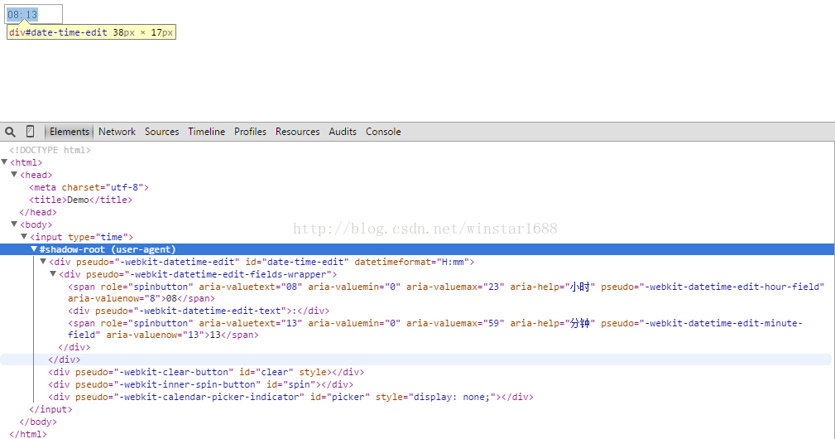Screen dimensions: 835x439
Task: Select the closing </body> tag line
Action: click(x=38, y=422)
